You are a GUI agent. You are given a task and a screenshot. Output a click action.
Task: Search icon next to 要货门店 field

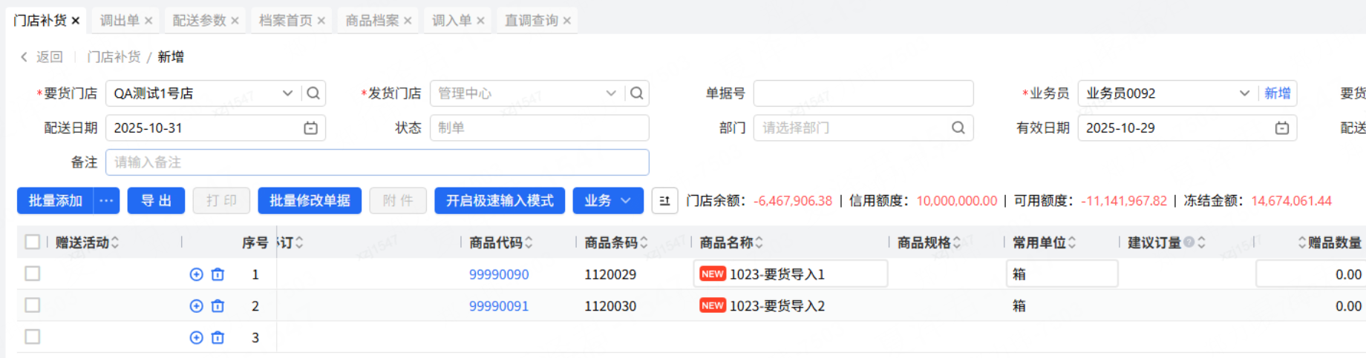[x=313, y=93]
